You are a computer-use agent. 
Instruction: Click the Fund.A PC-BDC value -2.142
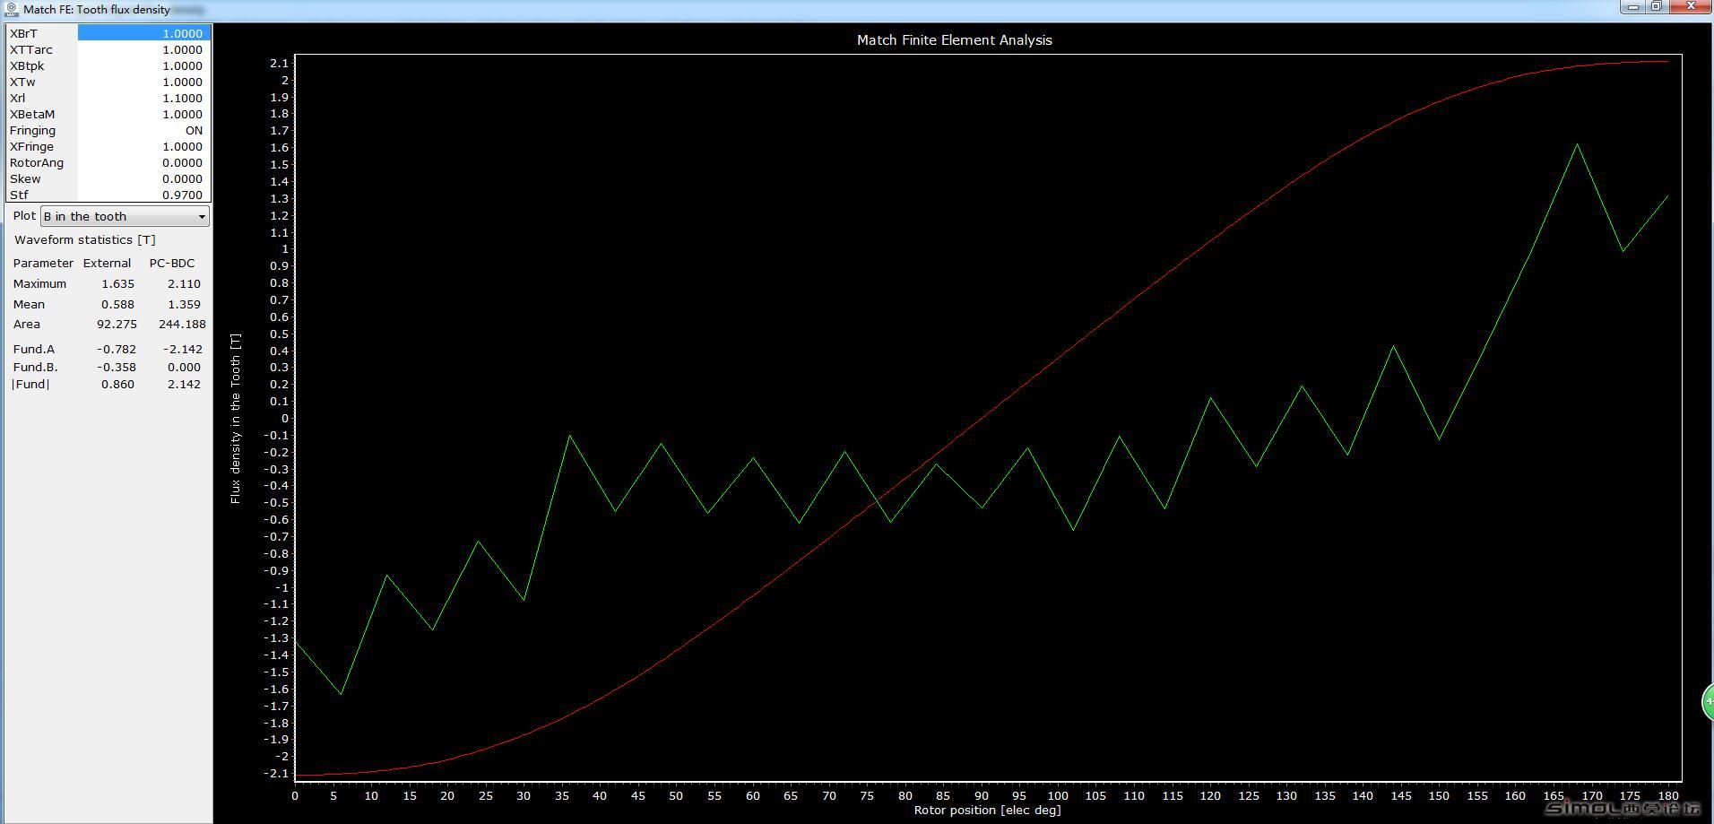tap(182, 349)
